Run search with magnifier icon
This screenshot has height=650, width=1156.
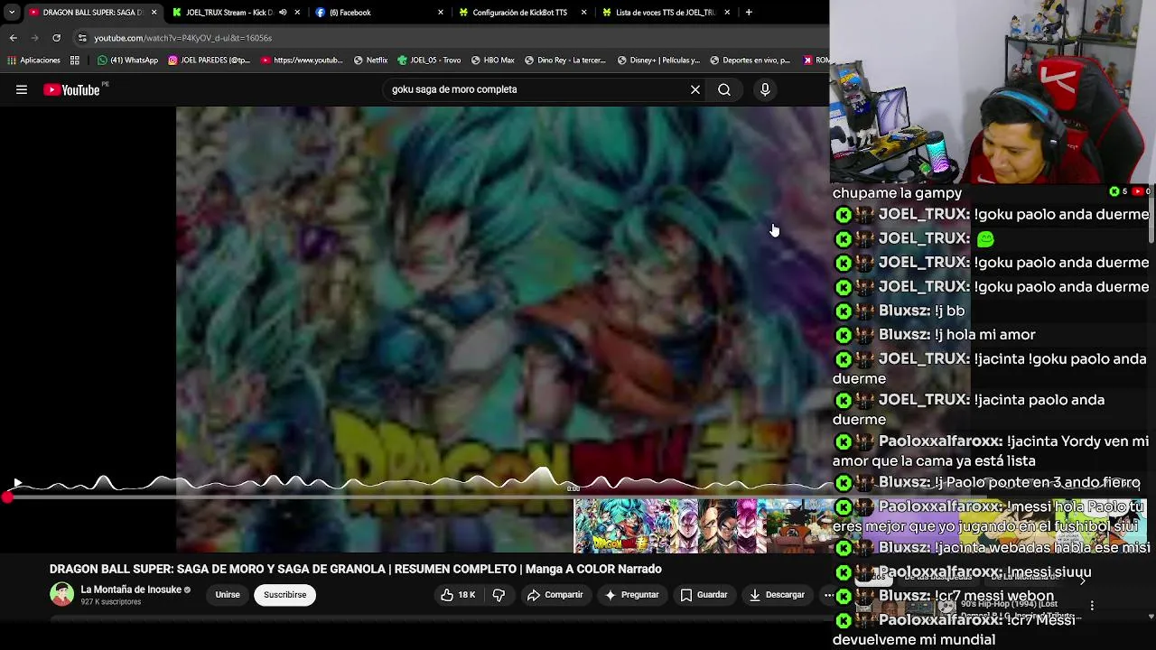pyautogui.click(x=724, y=89)
